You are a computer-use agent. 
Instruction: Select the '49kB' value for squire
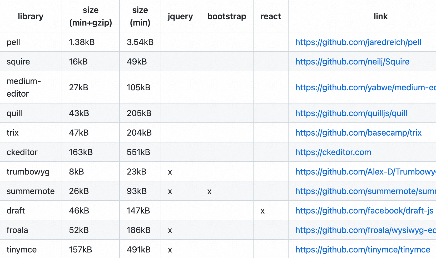point(137,62)
